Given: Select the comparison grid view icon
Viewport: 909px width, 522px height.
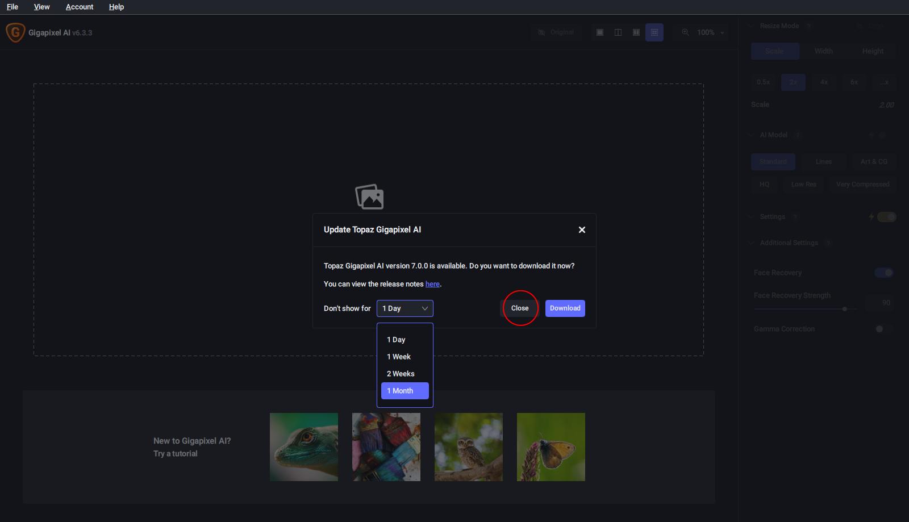Looking at the screenshot, I should (x=654, y=32).
